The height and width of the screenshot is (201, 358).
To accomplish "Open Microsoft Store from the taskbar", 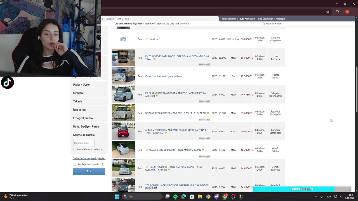I will pyautogui.click(x=192, y=197).
